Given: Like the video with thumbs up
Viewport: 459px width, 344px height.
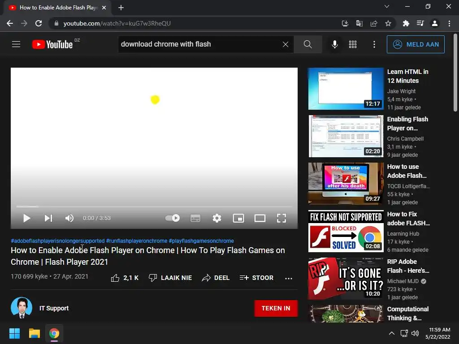Looking at the screenshot, I should (x=125, y=278).
